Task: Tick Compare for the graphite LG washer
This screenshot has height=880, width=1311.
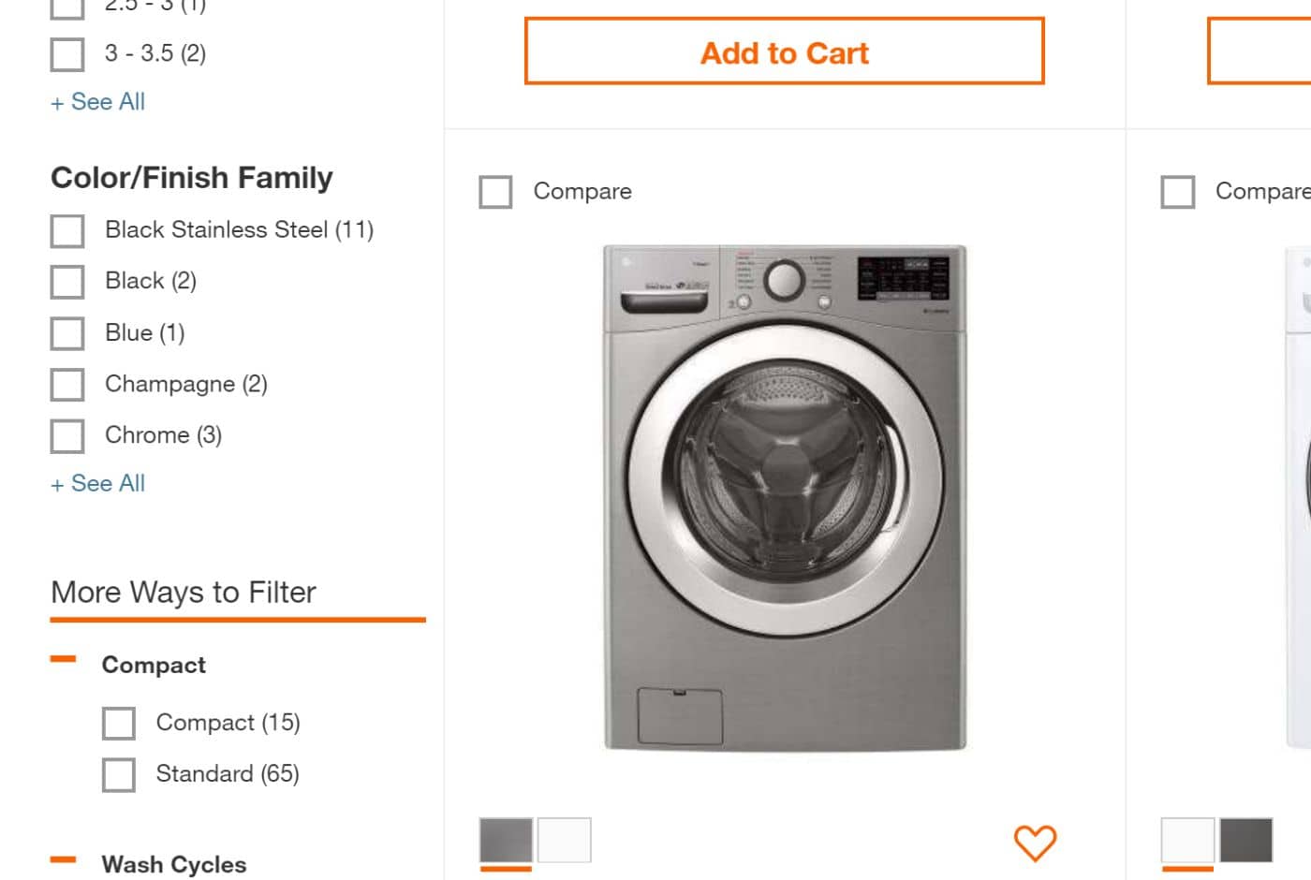Action: tap(495, 192)
